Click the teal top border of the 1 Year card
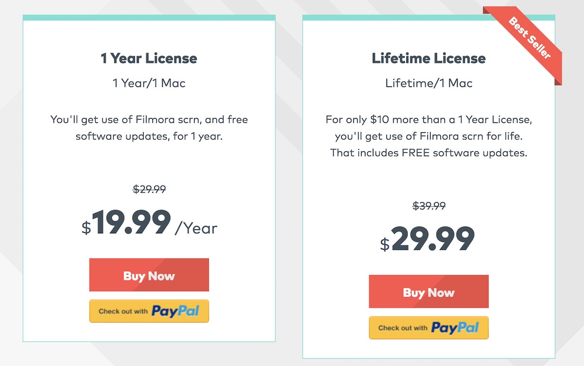 [x=149, y=17]
